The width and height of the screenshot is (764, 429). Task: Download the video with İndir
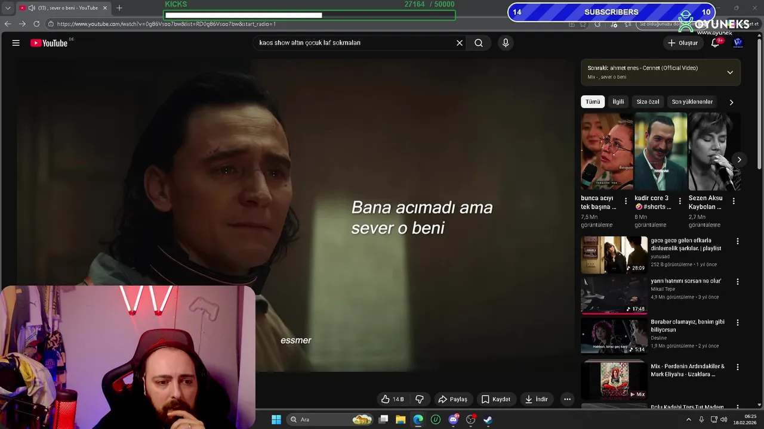click(536, 399)
